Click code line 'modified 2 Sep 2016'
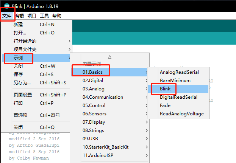 (x=34, y=139)
